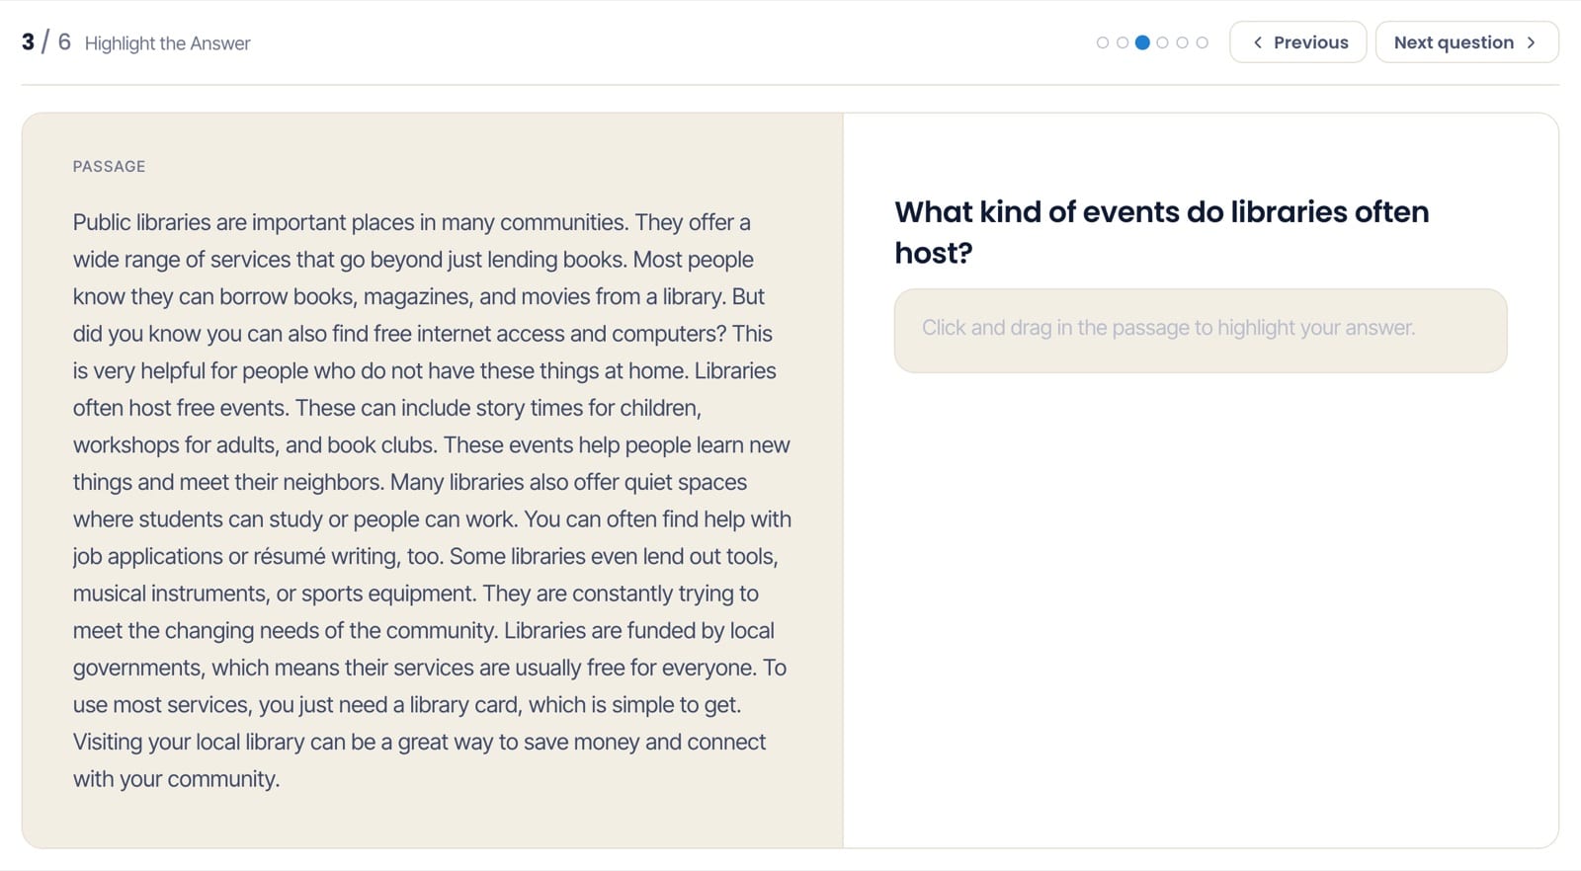This screenshot has width=1581, height=871.
Task: Click the words "workshops for adults"
Action: tap(177, 445)
